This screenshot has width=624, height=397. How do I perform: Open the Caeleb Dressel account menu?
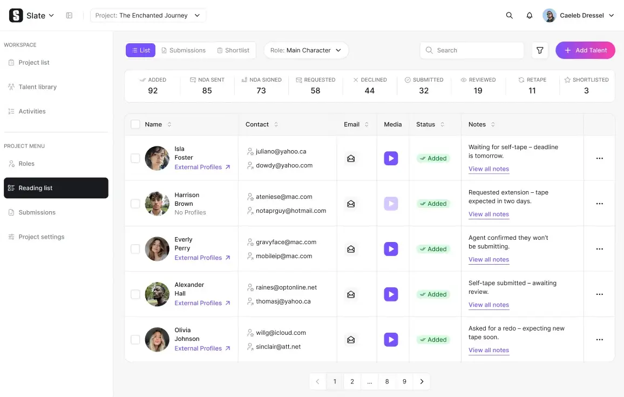[x=579, y=15]
